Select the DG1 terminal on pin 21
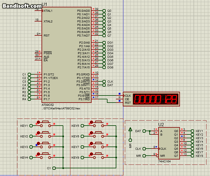 tap(104, 43)
